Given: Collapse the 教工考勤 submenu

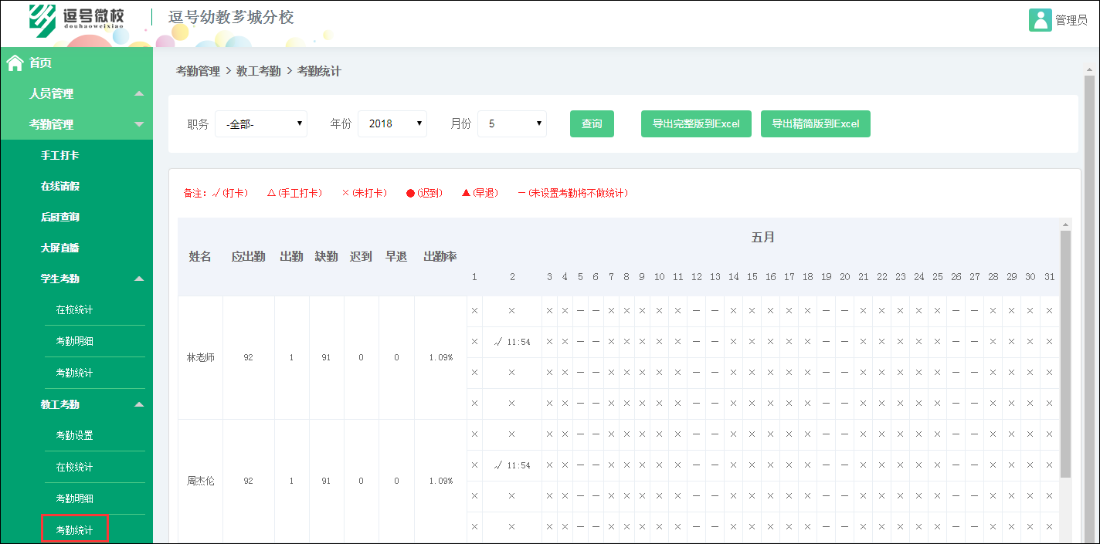Looking at the screenshot, I should (76, 404).
